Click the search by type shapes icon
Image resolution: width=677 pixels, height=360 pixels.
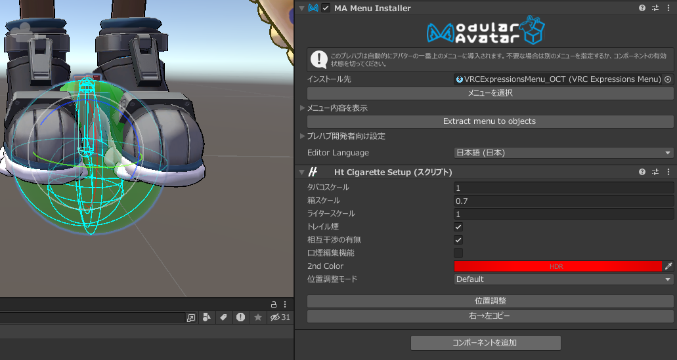207,317
